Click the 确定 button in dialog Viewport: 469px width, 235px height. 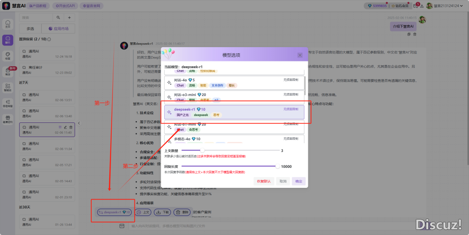298,181
